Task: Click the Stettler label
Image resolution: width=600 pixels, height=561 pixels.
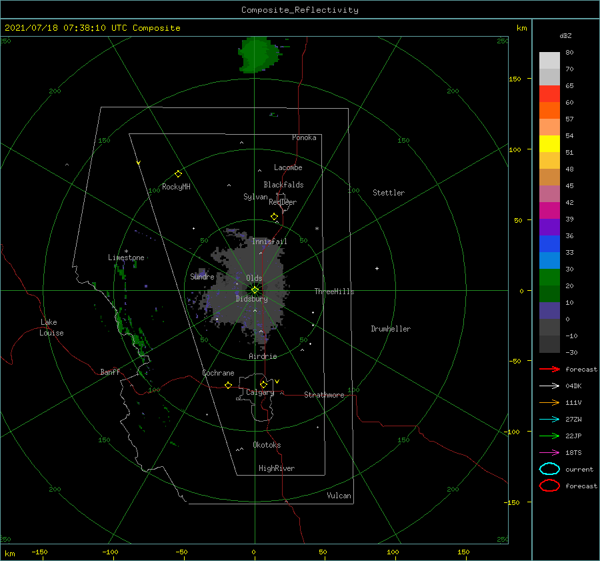Action: pos(389,193)
